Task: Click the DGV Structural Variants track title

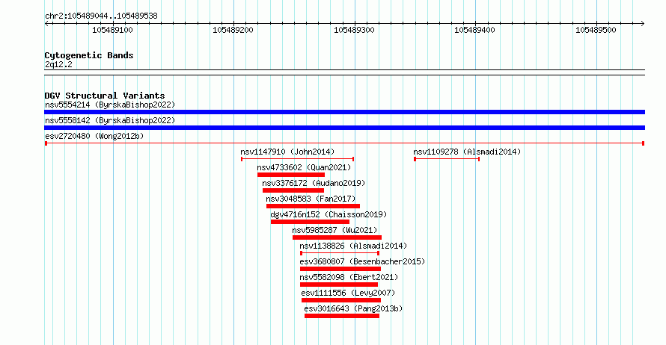Action: pyautogui.click(x=105, y=96)
